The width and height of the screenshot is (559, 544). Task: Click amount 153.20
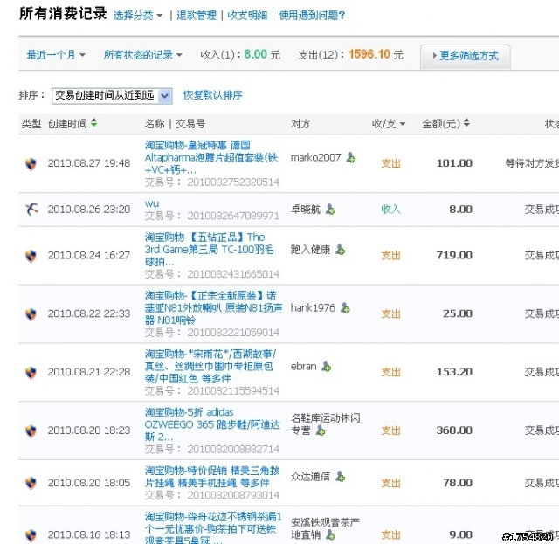coord(454,372)
